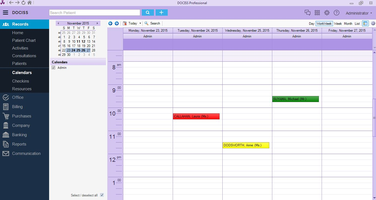Select November 11 in the mini calendar
This screenshot has height=200, width=376.
(x=79, y=42)
